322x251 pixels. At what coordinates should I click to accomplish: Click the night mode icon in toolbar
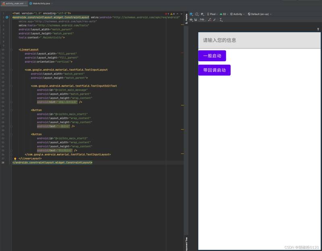pos(202,14)
